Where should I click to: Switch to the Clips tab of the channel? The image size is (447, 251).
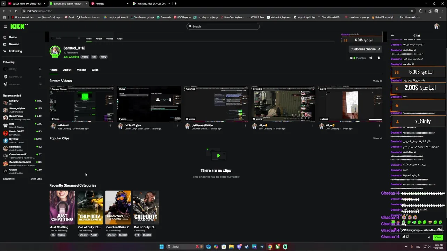95,70
